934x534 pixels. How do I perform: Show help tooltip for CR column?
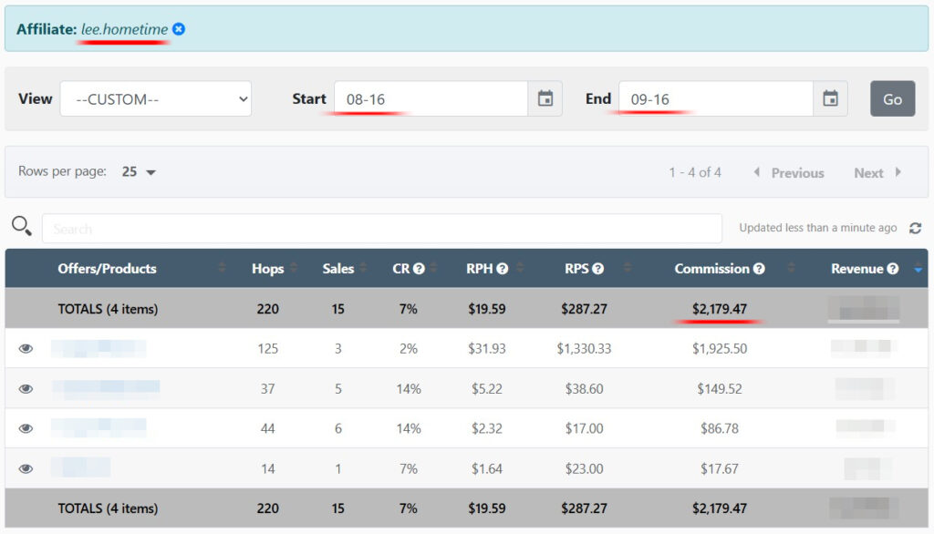[419, 269]
